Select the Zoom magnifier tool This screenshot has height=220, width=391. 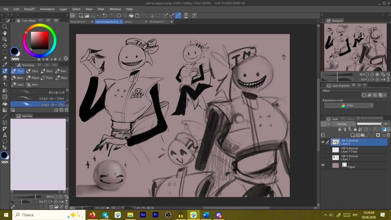tap(5, 27)
